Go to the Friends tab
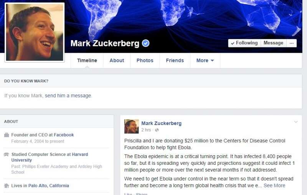Screen dimensions: 307x195 pyautogui.click(x=175, y=61)
